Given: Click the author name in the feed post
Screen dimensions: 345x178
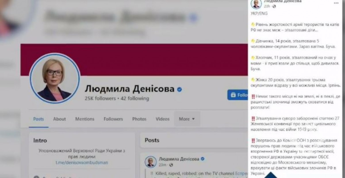Looking at the screenshot, I should tap(179, 159).
